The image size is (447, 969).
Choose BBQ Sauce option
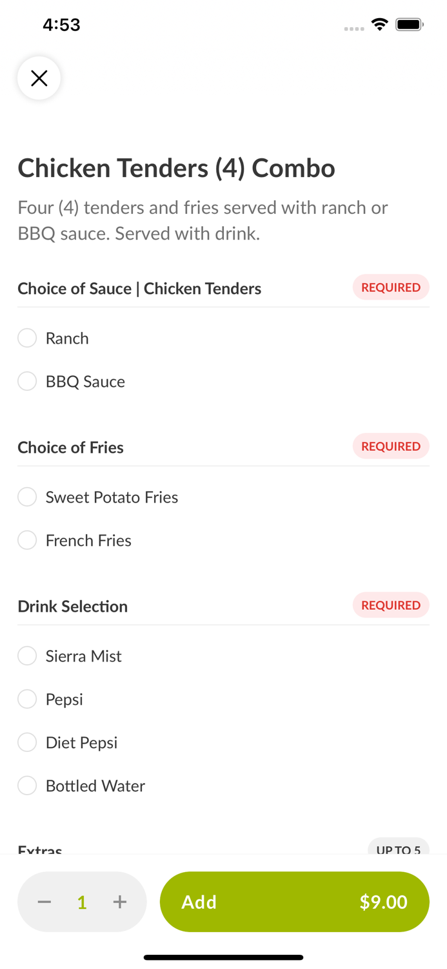(x=27, y=381)
